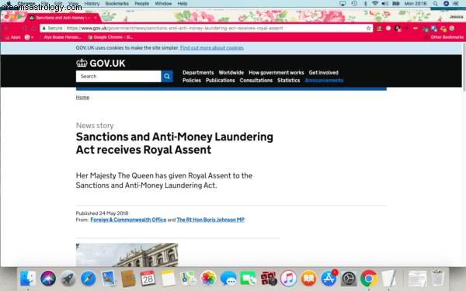
Task: Open the Policies navigation link
Action: (x=192, y=80)
